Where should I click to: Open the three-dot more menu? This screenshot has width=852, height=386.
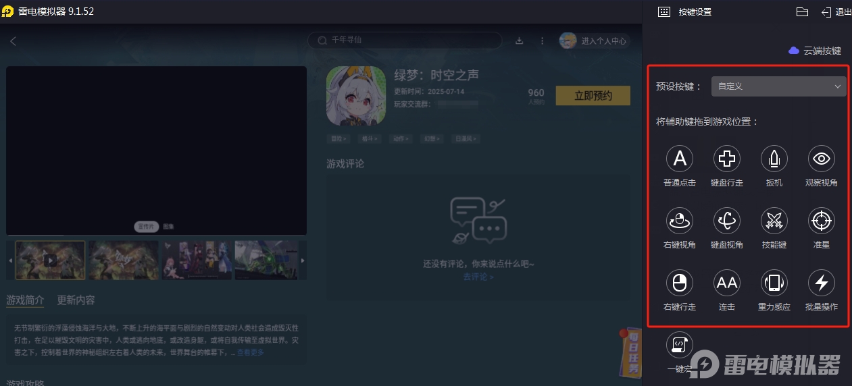(542, 40)
